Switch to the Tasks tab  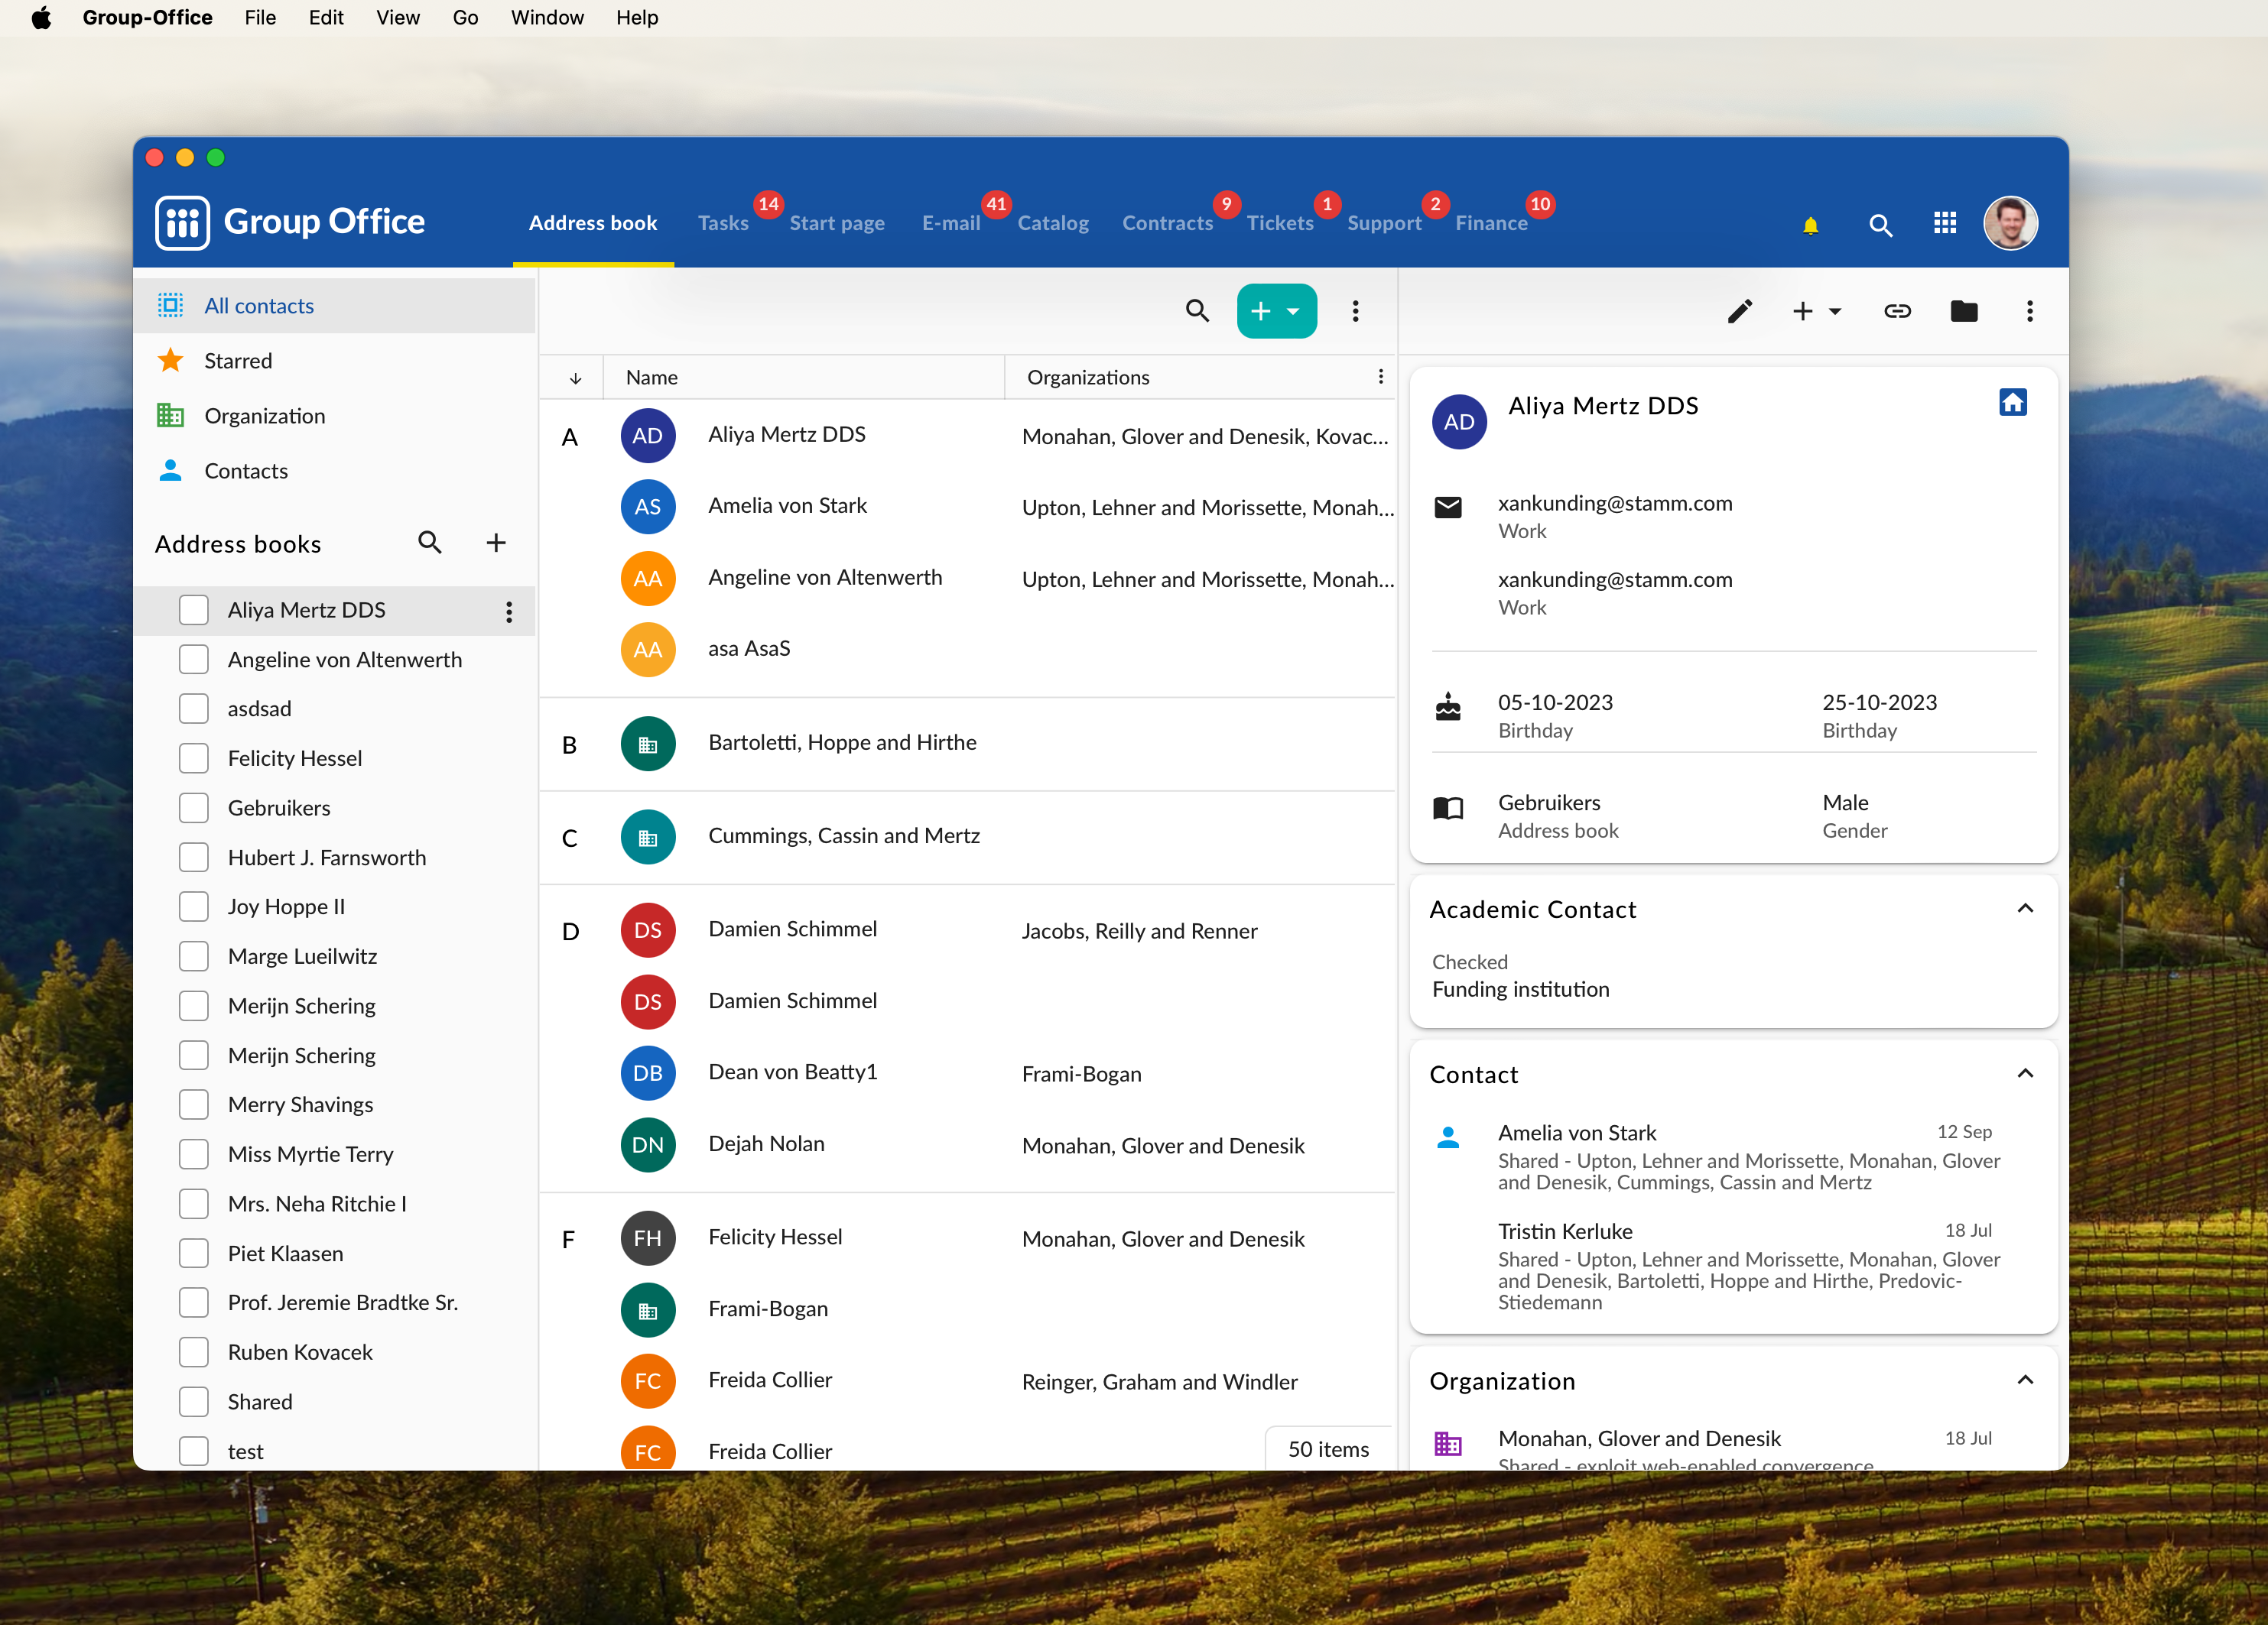[x=722, y=223]
